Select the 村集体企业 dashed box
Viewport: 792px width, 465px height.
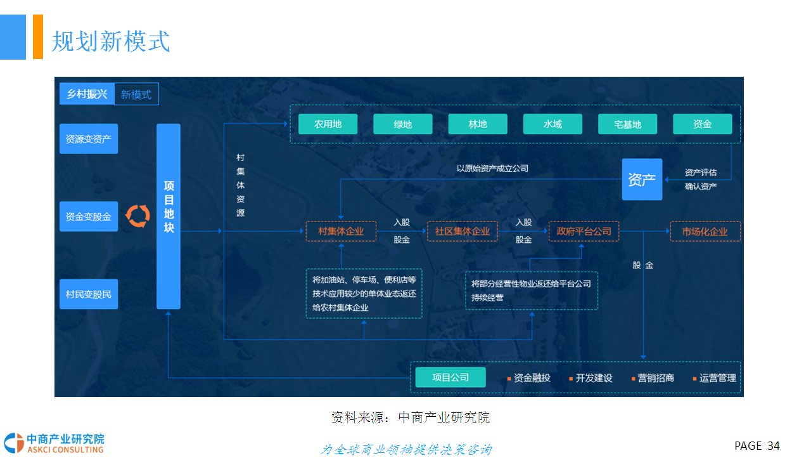click(x=341, y=232)
